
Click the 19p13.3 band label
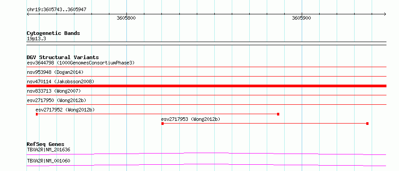(36, 39)
